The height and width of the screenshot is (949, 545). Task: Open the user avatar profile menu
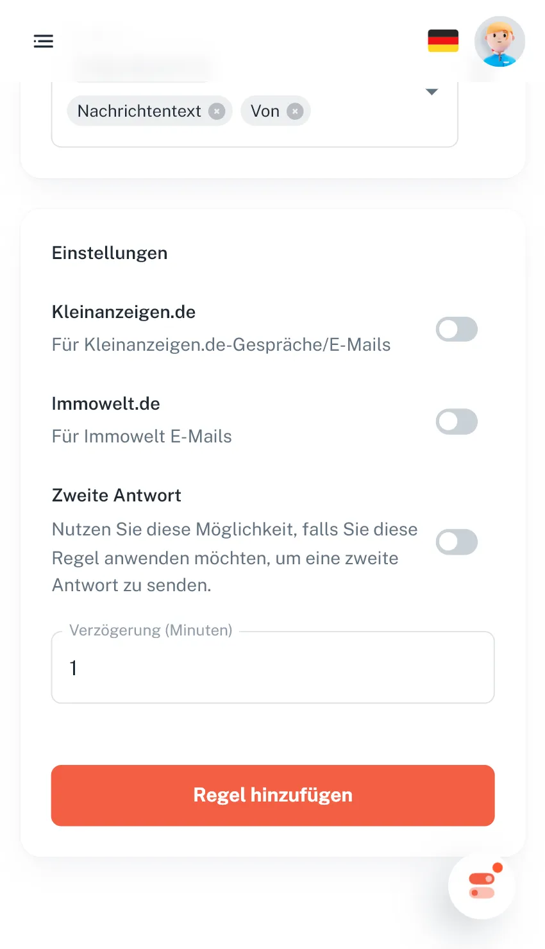[499, 42]
